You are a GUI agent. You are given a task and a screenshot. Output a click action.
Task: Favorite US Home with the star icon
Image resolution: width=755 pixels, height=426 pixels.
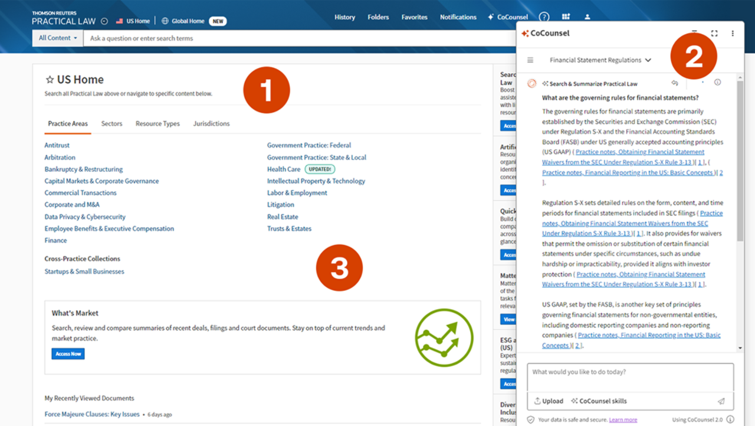point(50,80)
